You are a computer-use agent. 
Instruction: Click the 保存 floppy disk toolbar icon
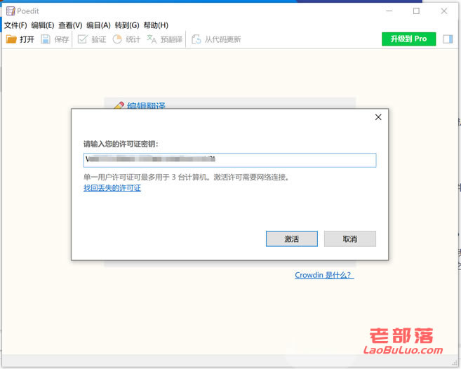[46, 39]
